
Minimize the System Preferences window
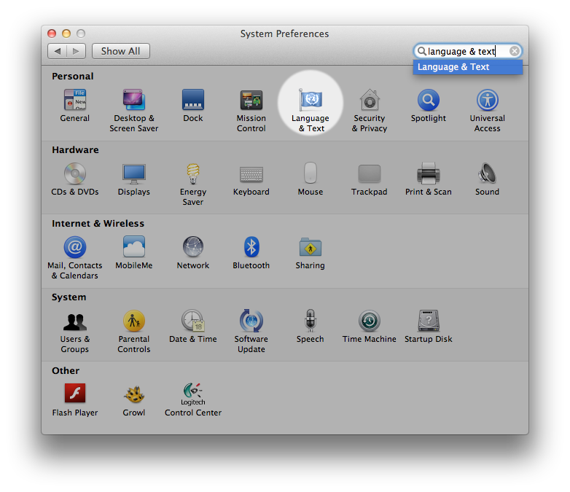(66, 34)
